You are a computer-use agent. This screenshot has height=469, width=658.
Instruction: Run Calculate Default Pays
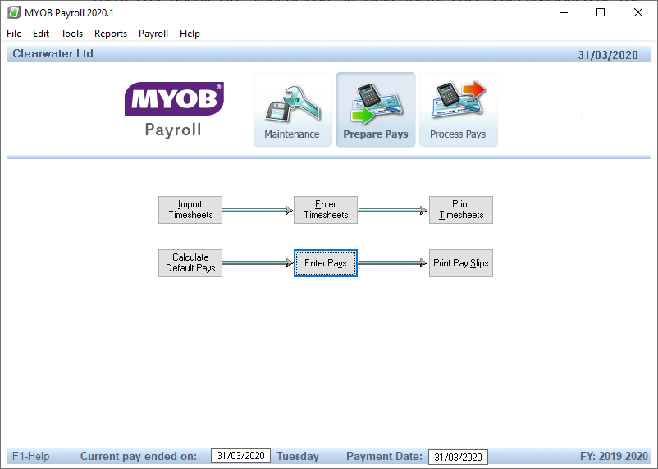point(190,263)
